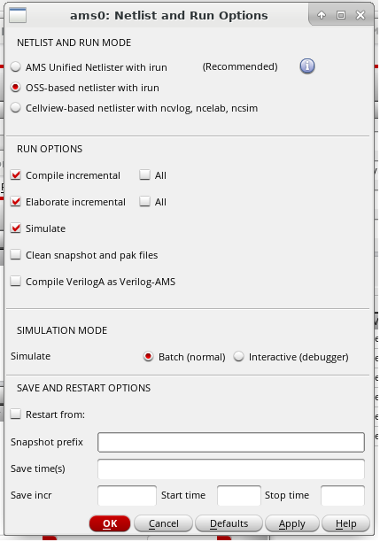The width and height of the screenshot is (380, 542).
Task: Click the up-arrow shade icon in the title bar
Action: [x=322, y=15]
